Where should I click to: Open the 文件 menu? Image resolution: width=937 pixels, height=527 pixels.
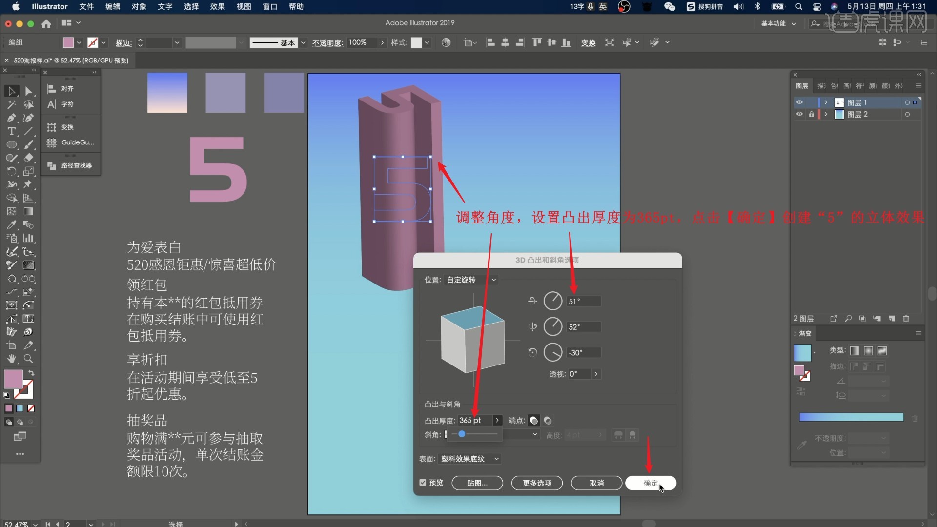(86, 6)
